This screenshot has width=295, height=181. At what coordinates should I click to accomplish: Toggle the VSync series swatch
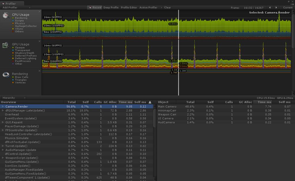click(13, 29)
